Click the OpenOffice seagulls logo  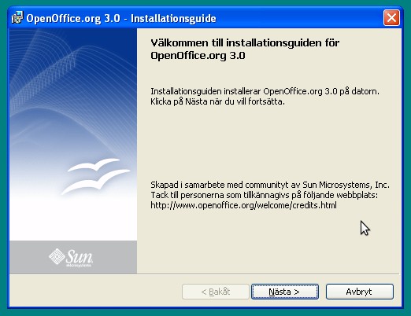pyautogui.click(x=96, y=176)
